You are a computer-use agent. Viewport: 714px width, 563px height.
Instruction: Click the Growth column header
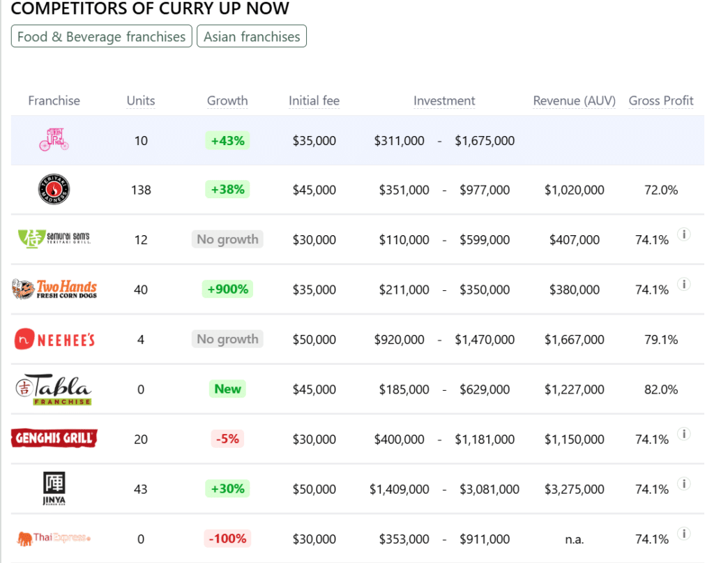tap(227, 100)
